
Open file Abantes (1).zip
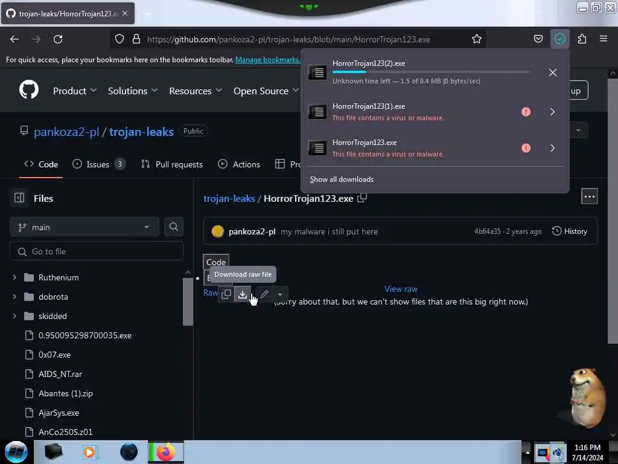(x=65, y=393)
